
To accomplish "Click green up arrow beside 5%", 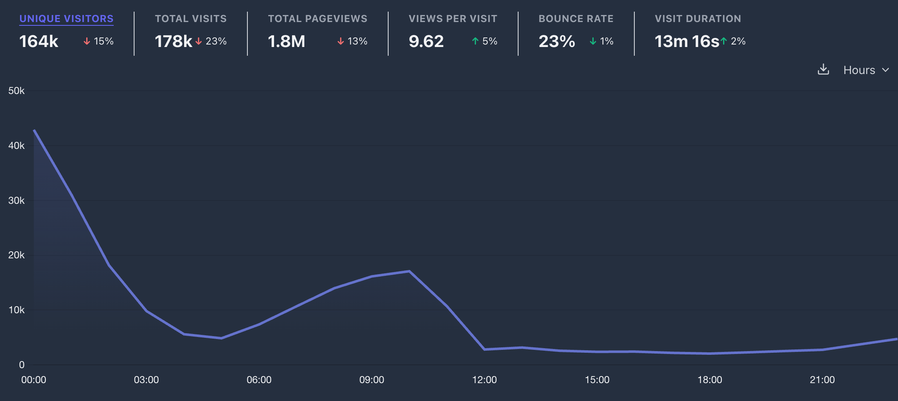I will (x=475, y=41).
